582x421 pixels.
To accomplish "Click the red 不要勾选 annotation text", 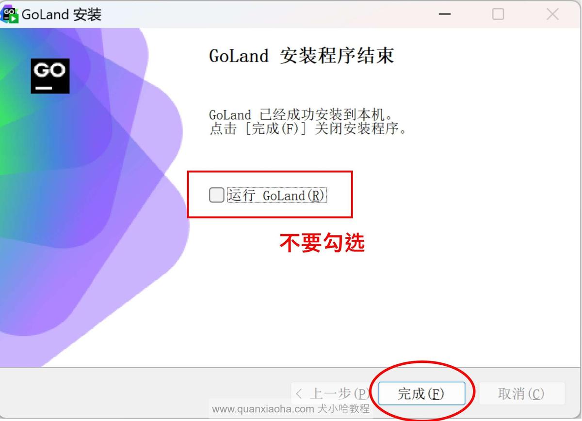I will coord(322,243).
